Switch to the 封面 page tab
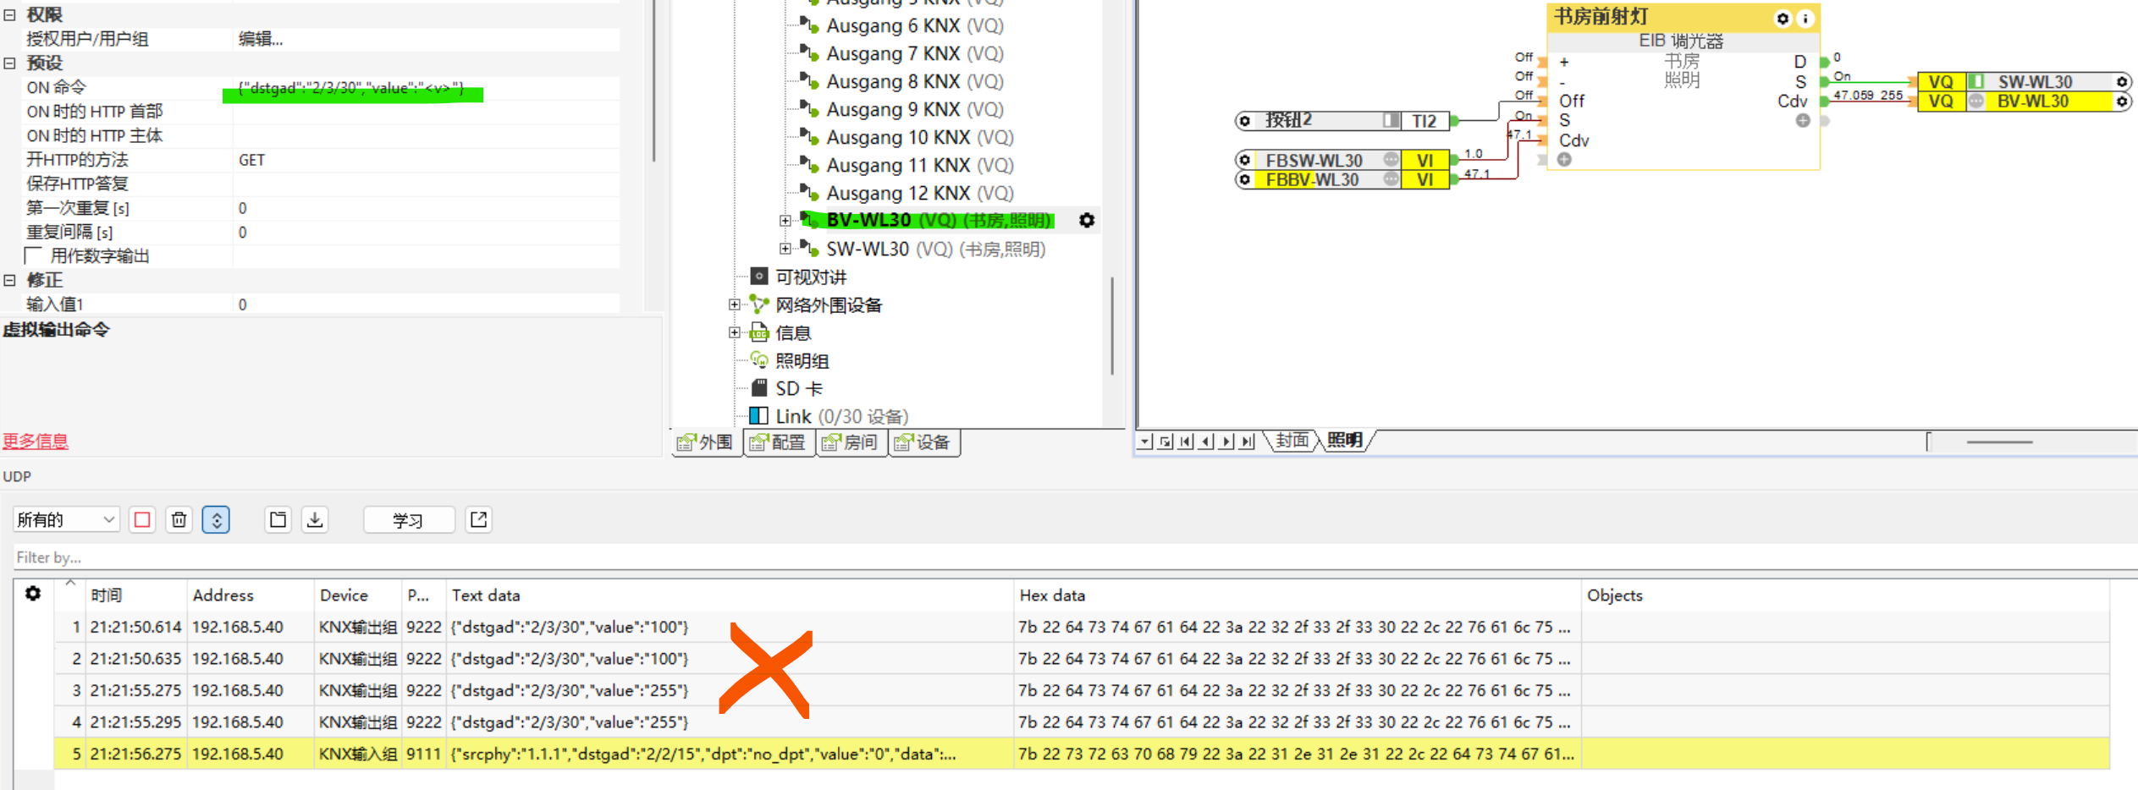 click(1292, 441)
